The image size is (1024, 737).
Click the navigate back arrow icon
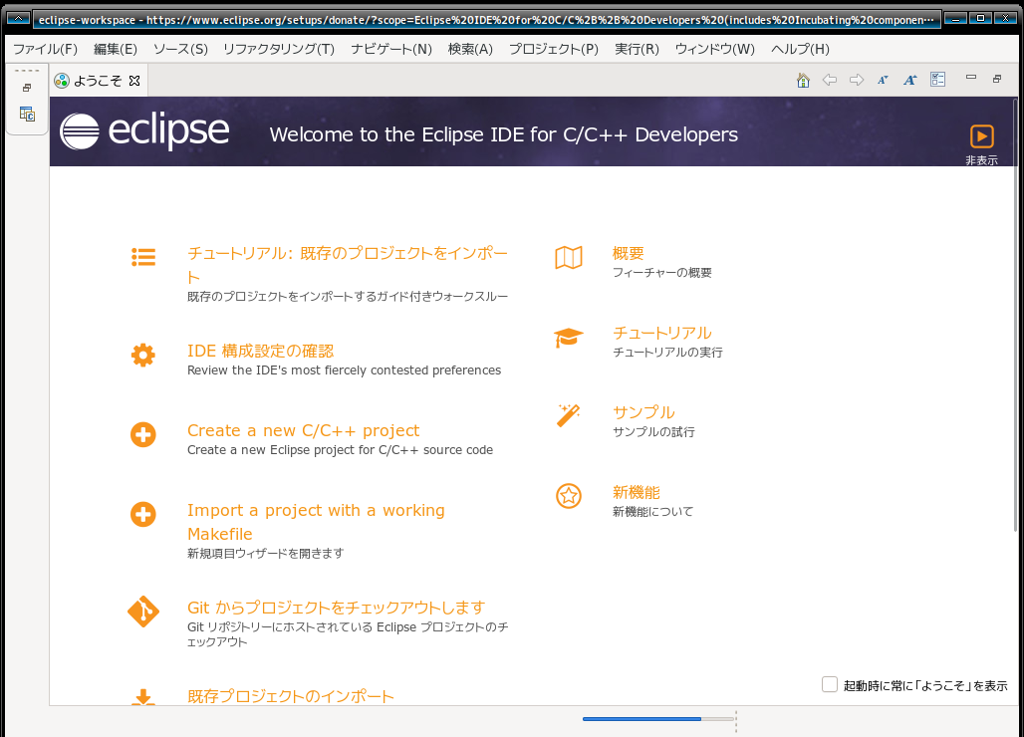click(x=830, y=80)
